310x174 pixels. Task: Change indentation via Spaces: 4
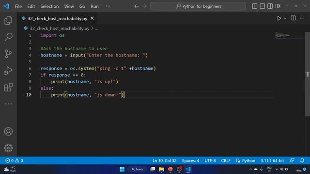point(190,160)
